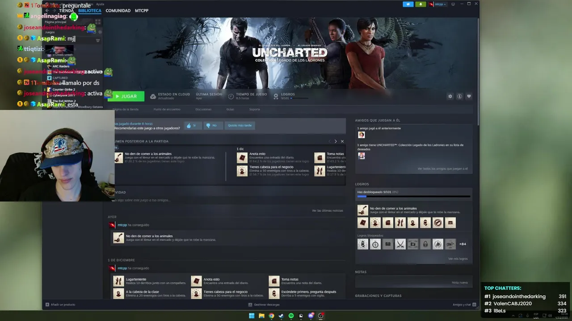Open the BIBLIOTECA section
Screen dimensions: 572x321
(x=89, y=11)
